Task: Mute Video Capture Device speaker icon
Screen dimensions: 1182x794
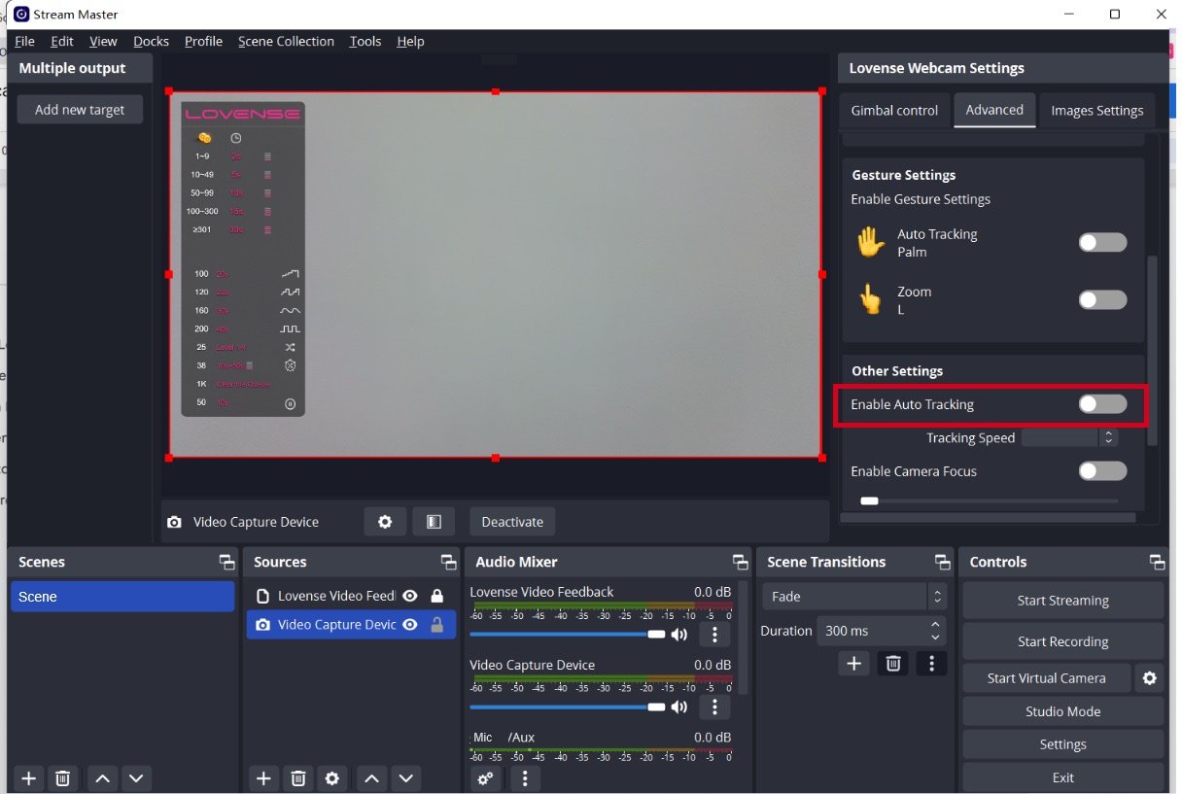Action: point(678,707)
